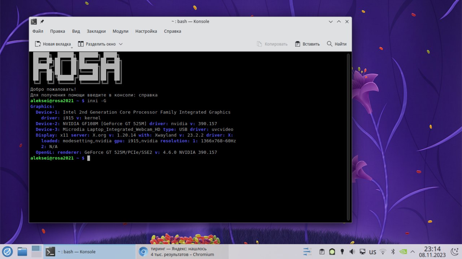Open the Закладки menu

tap(96, 31)
